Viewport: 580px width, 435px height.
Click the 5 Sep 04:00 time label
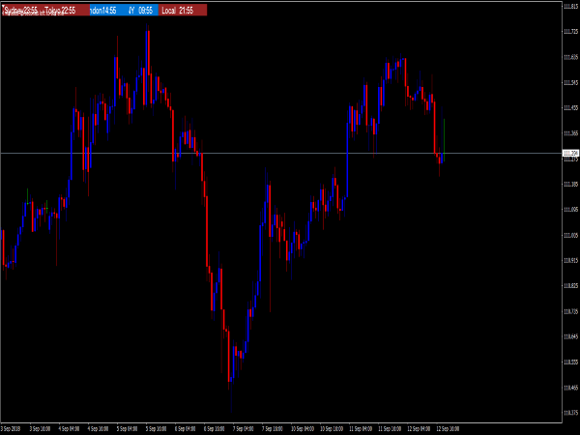pos(127,428)
